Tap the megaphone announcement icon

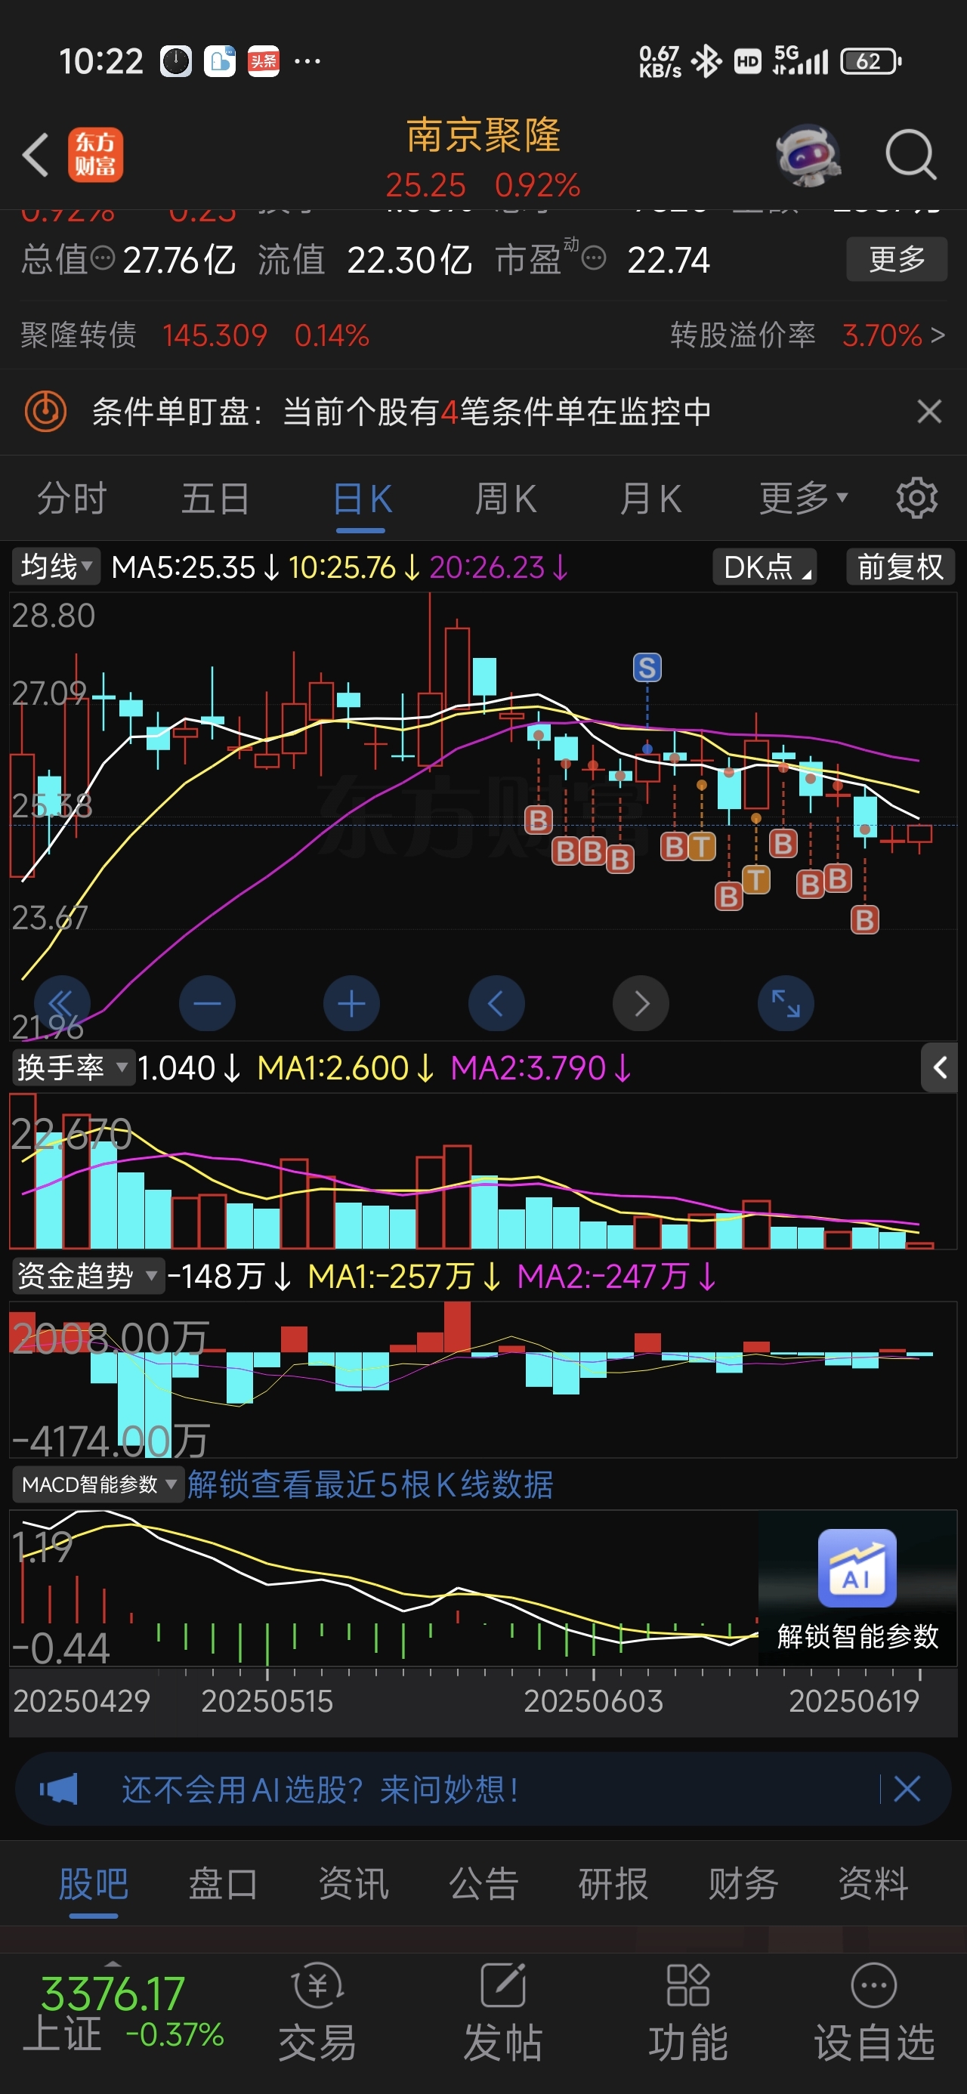[x=59, y=1789]
